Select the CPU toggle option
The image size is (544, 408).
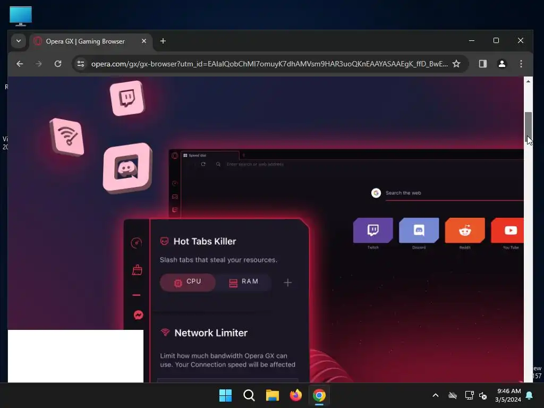click(x=188, y=283)
